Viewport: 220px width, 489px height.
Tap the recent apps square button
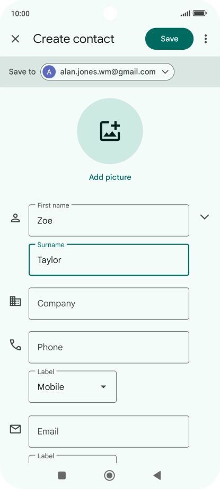click(62, 475)
